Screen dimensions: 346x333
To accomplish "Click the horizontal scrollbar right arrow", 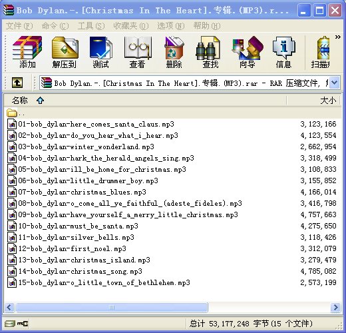I will pyautogui.click(x=335, y=308).
